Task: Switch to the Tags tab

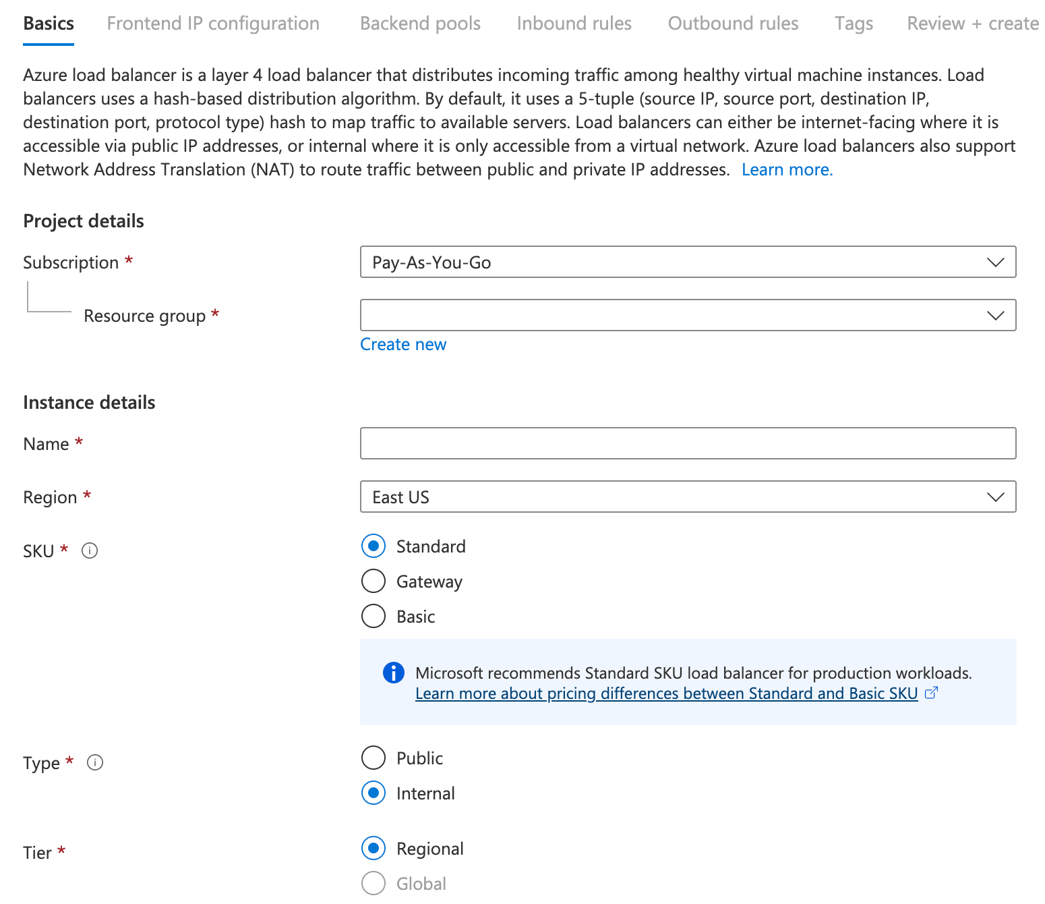Action: (854, 22)
